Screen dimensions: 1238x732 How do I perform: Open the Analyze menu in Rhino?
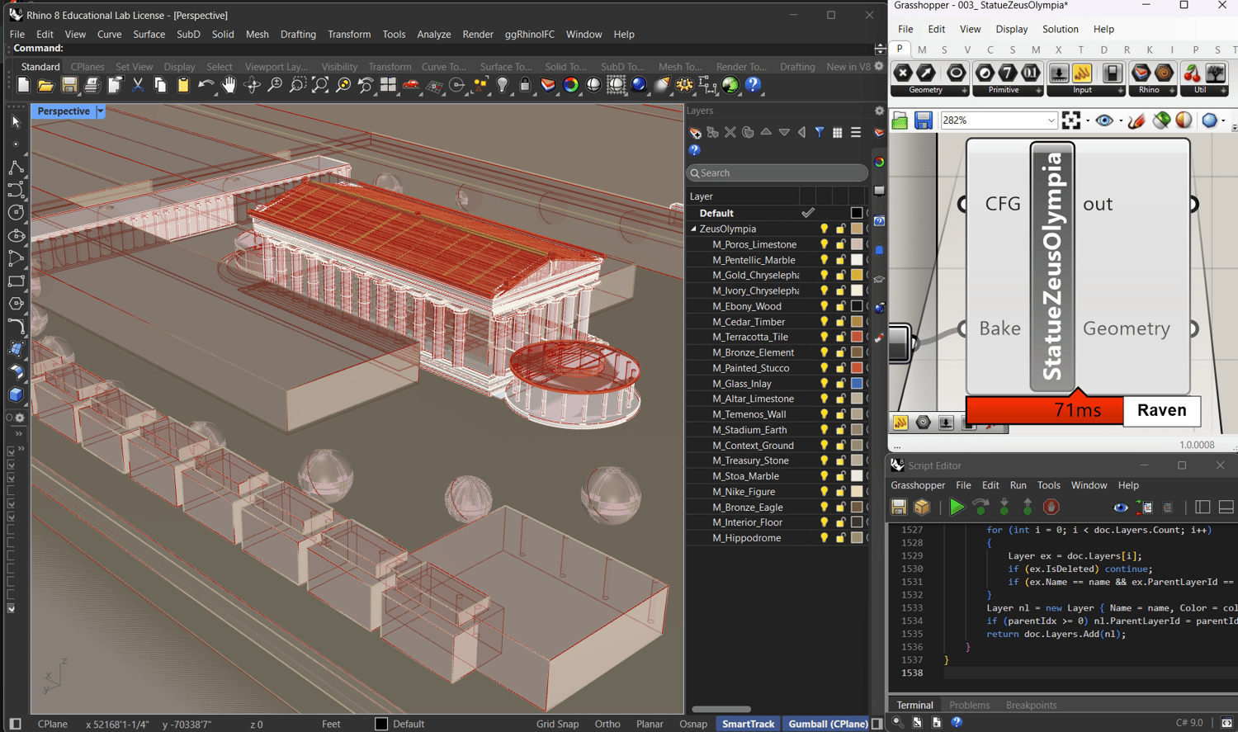pyautogui.click(x=433, y=35)
